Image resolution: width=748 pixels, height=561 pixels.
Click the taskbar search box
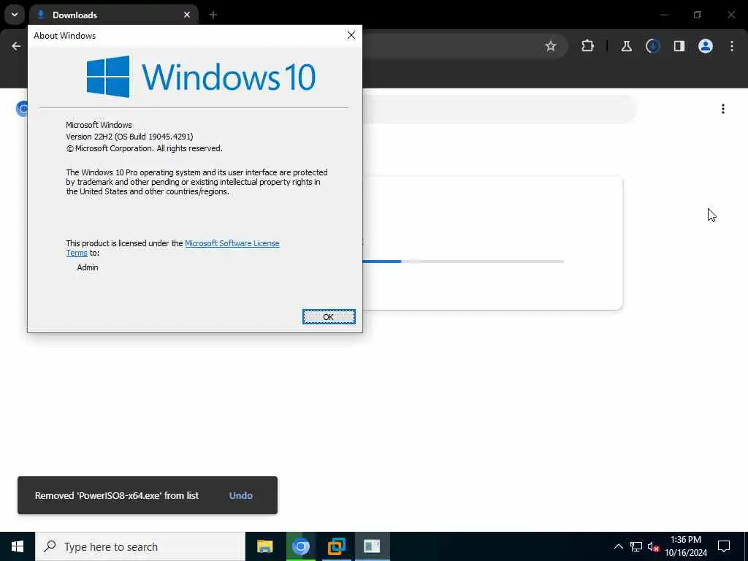click(140, 546)
